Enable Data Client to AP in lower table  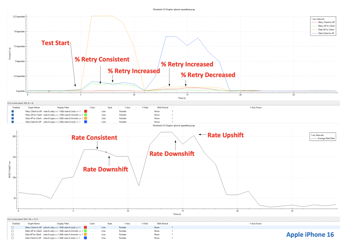[13, 238]
